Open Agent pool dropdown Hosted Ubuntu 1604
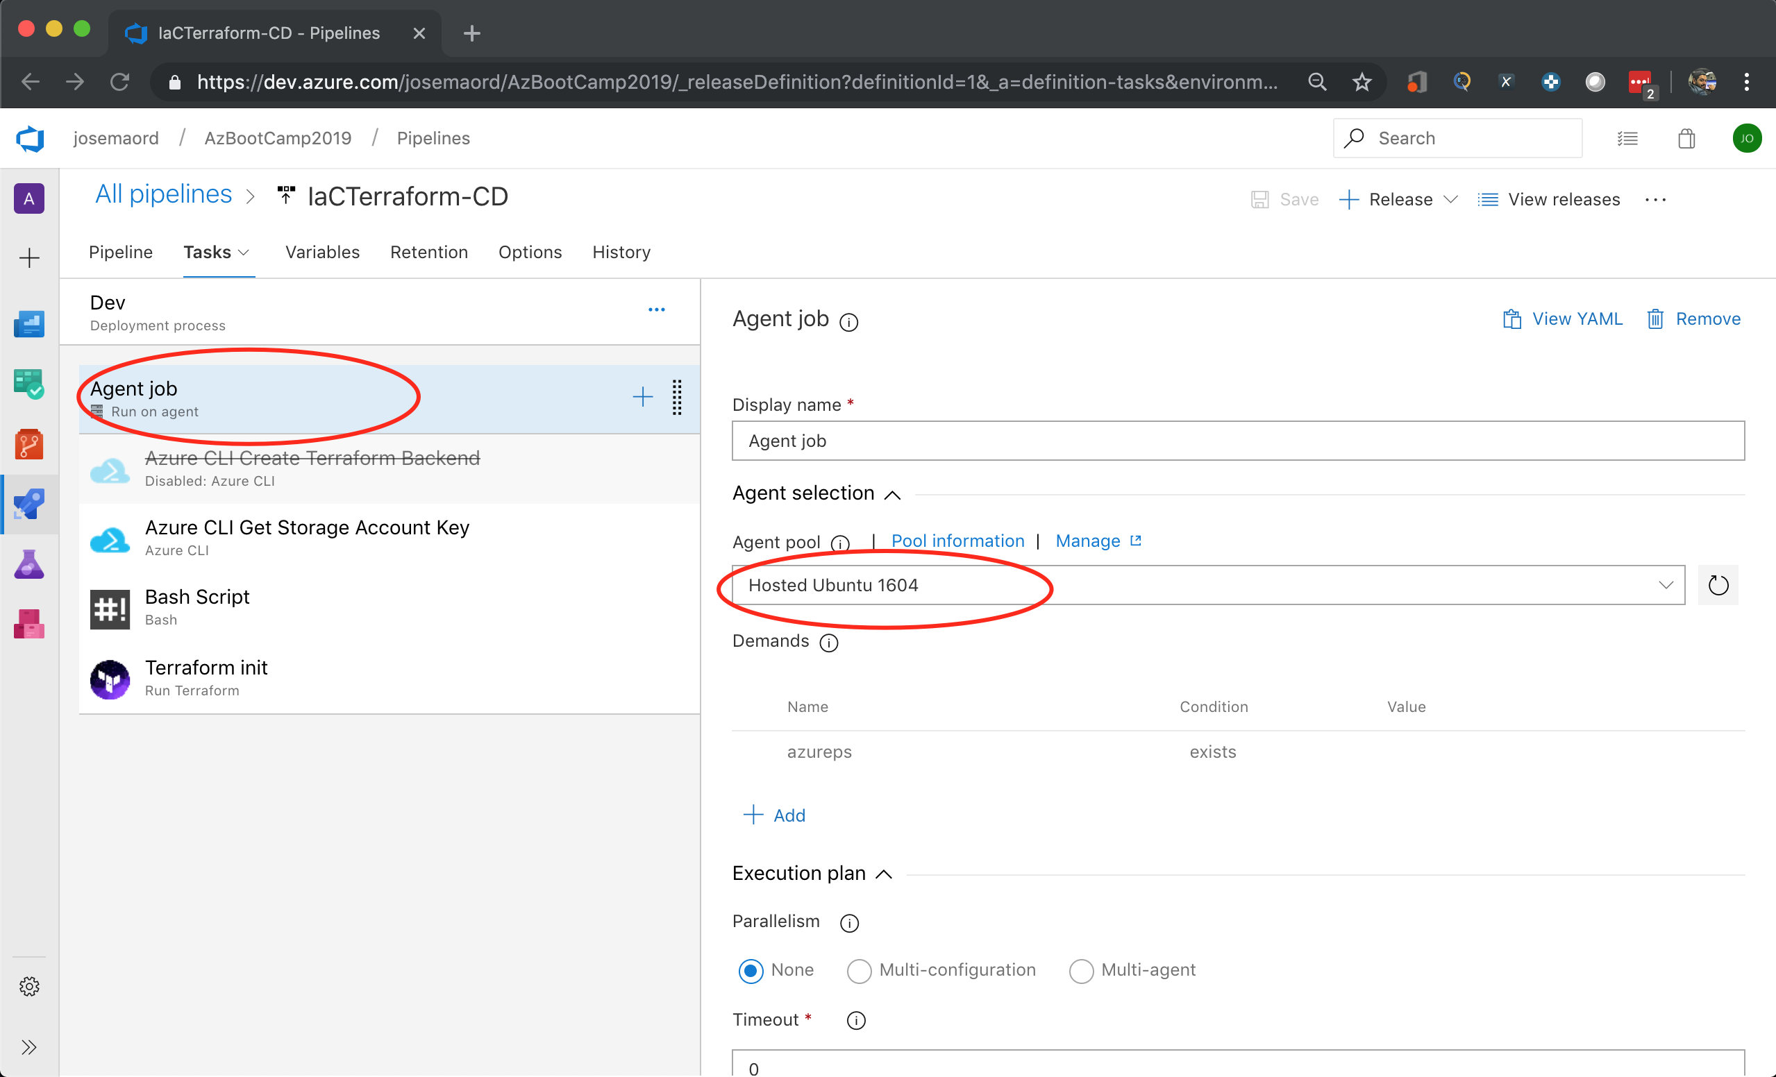Screen dimensions: 1776x1077 [x=1207, y=585]
